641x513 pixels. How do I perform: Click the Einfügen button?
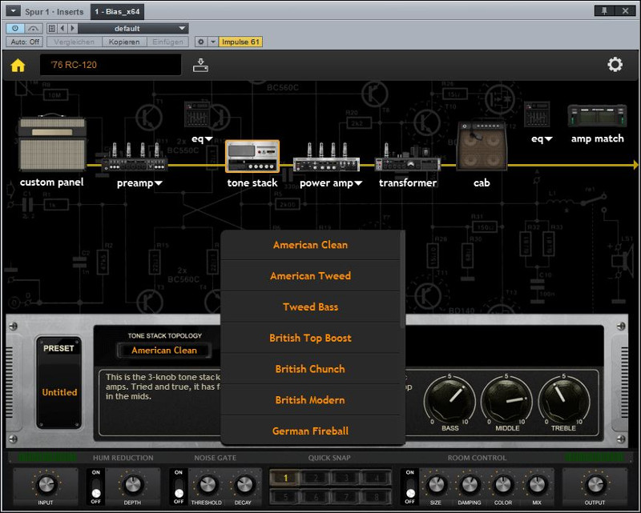pyautogui.click(x=167, y=42)
